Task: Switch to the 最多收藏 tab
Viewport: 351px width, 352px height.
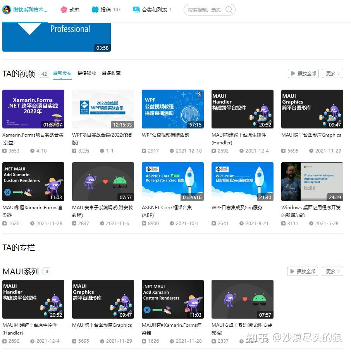Action: tap(111, 73)
